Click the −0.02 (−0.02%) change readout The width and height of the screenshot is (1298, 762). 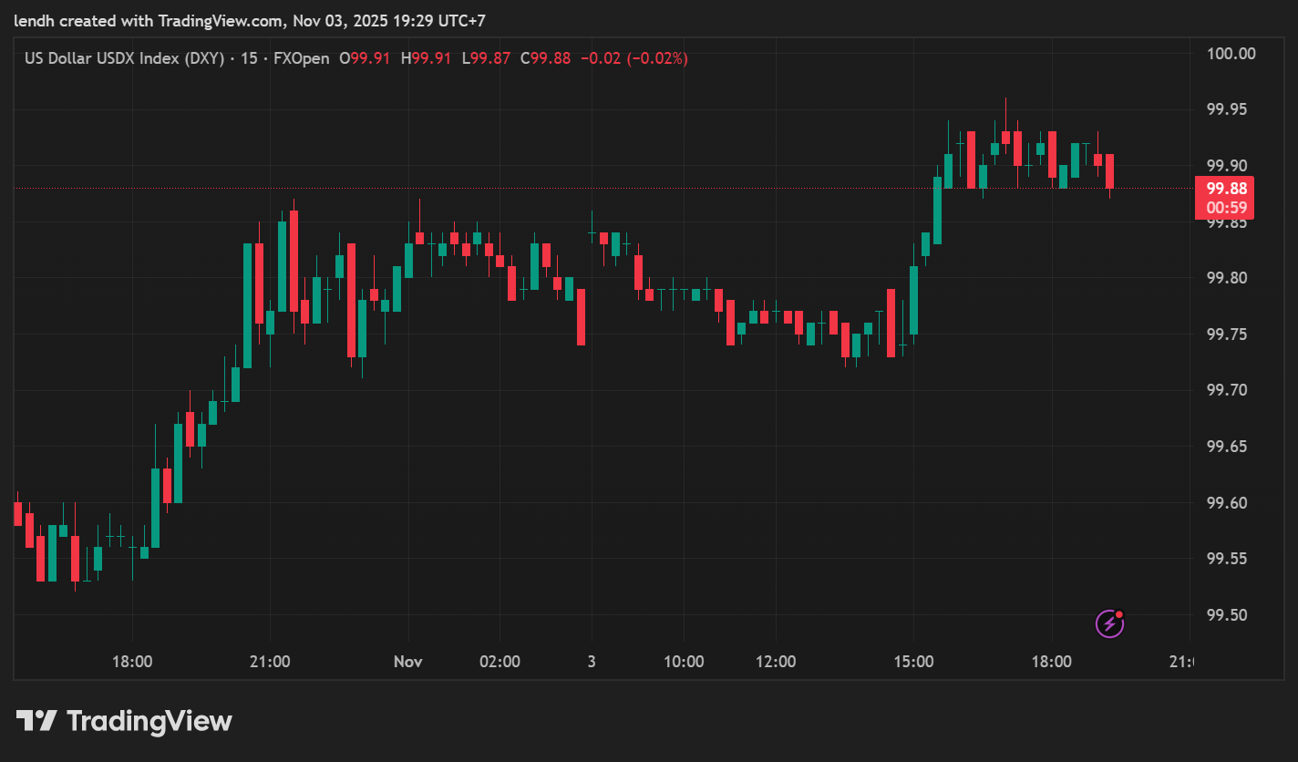point(634,58)
